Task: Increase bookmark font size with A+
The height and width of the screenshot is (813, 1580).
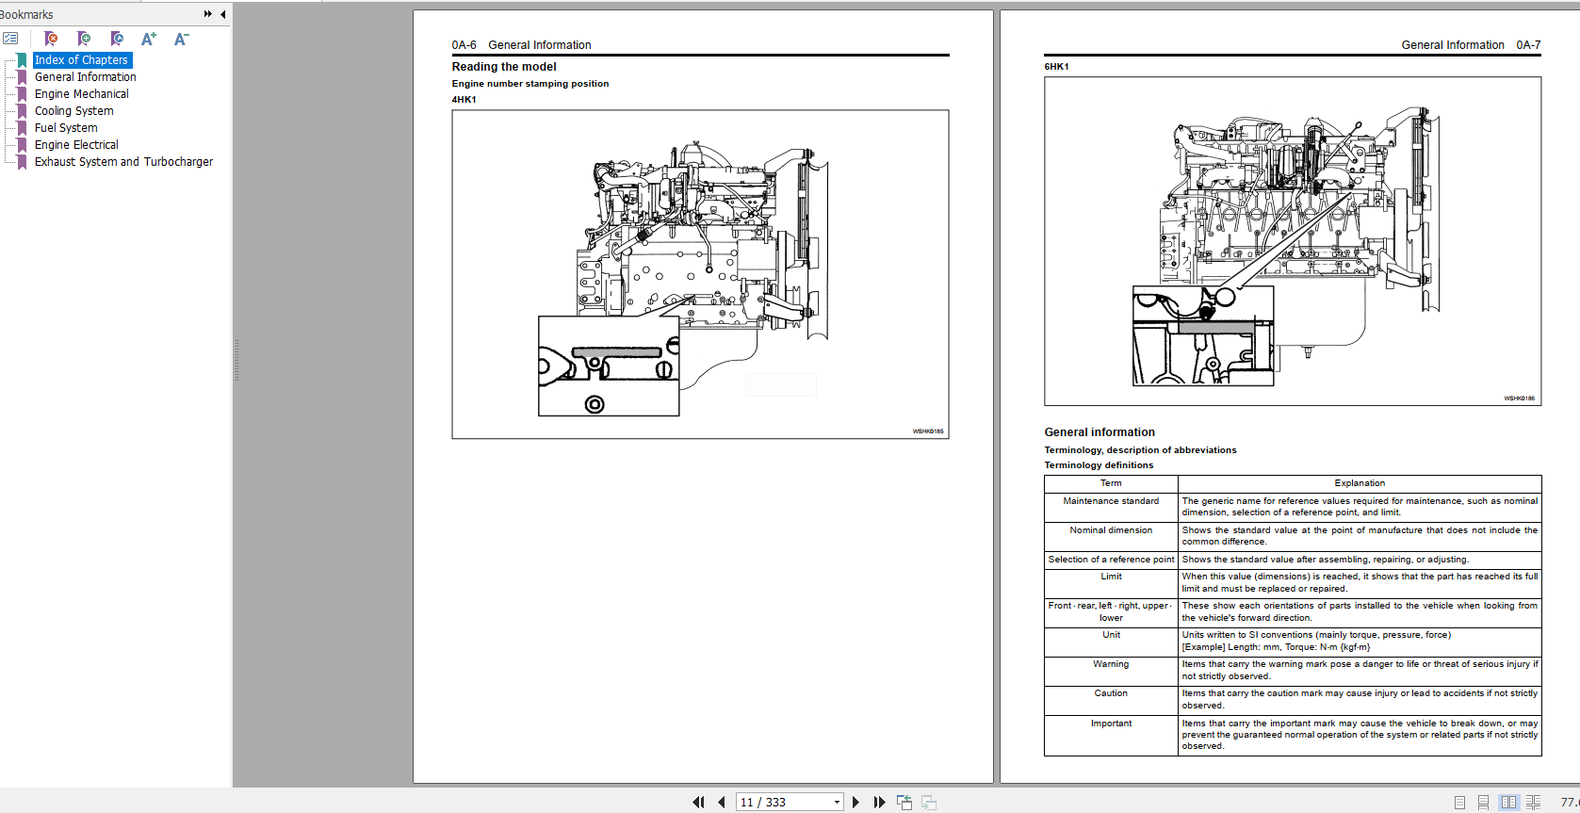Action: click(x=148, y=39)
